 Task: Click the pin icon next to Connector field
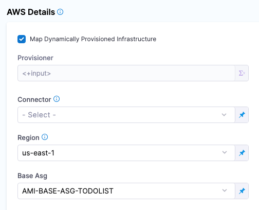242,115
